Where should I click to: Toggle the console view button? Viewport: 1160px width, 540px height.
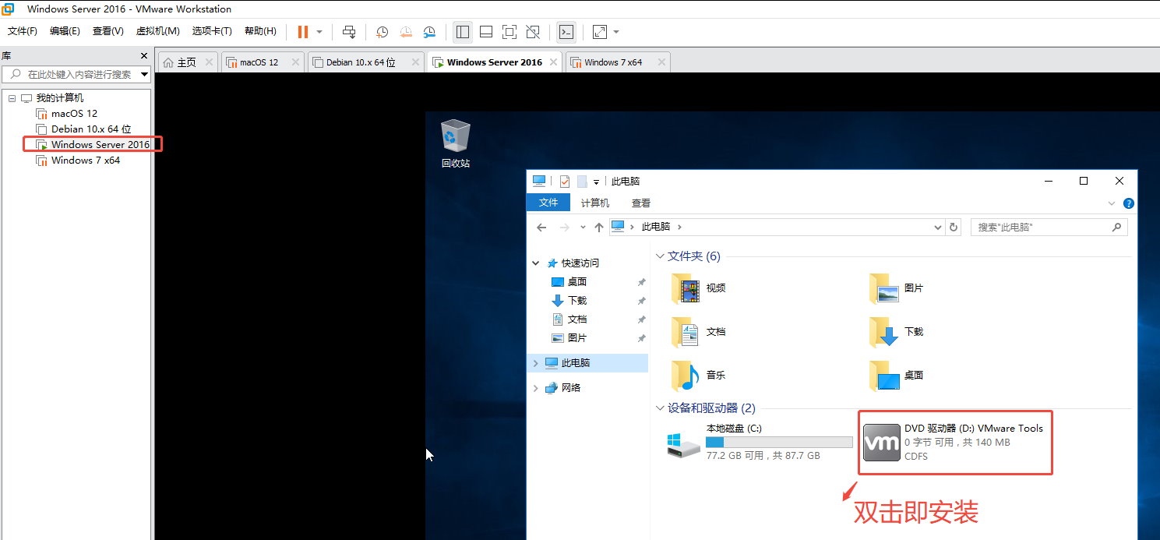[x=566, y=32]
